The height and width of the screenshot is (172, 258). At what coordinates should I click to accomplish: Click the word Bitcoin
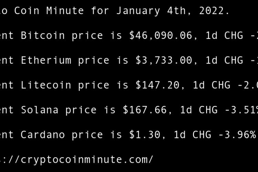pyautogui.click(x=43, y=35)
